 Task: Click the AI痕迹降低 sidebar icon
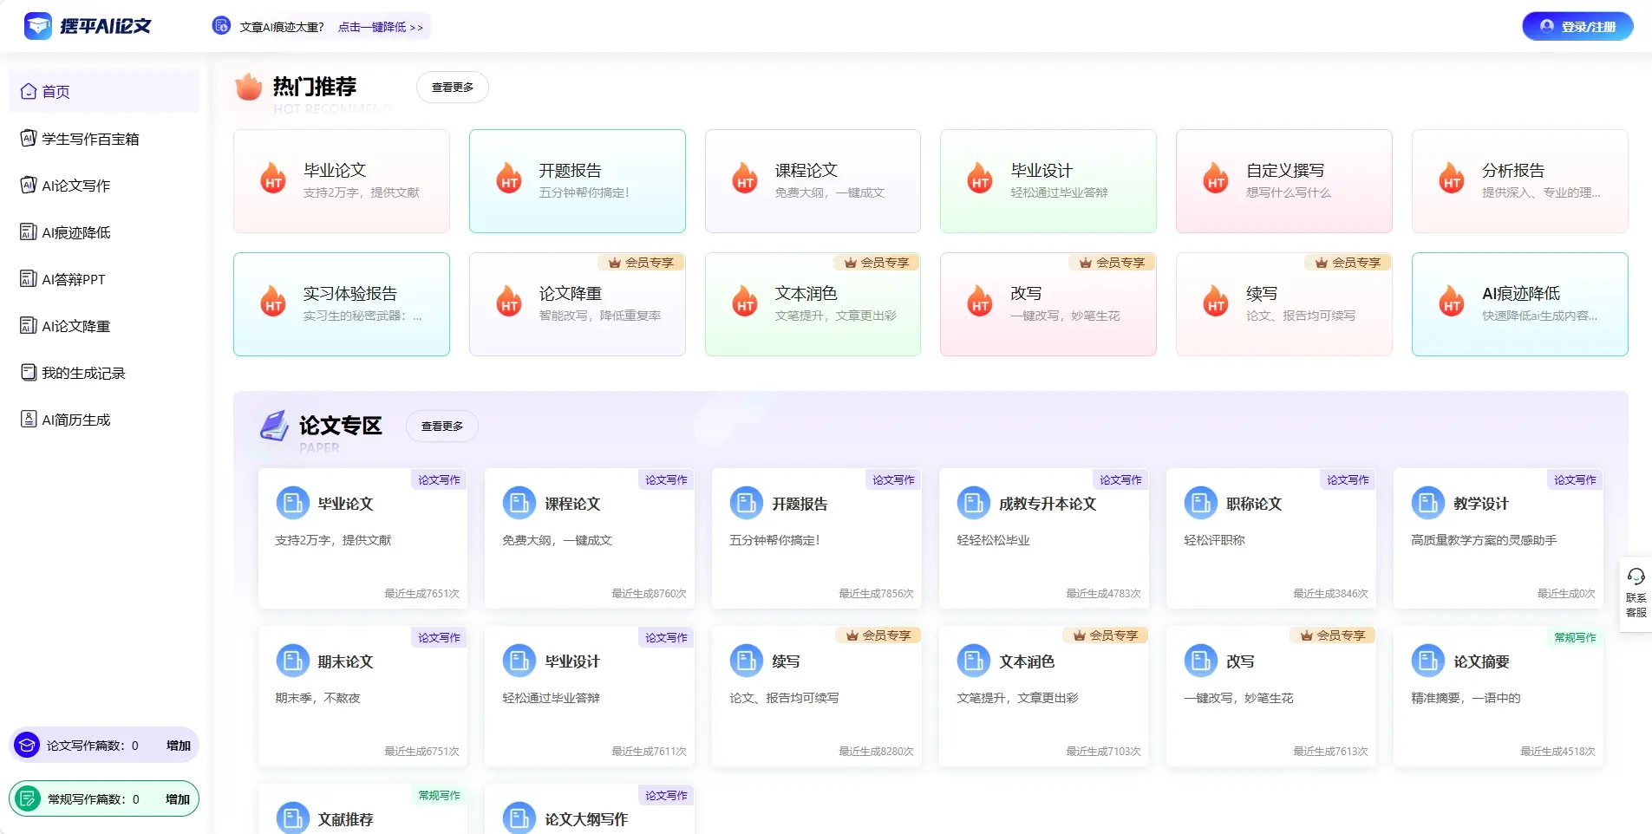click(x=27, y=231)
